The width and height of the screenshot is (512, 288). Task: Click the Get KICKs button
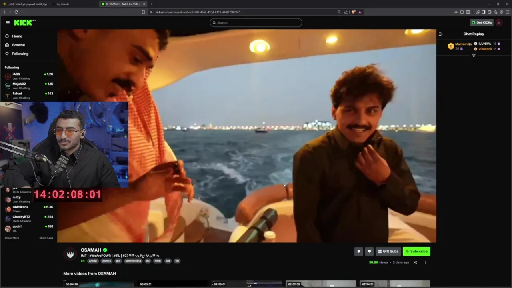pyautogui.click(x=482, y=23)
